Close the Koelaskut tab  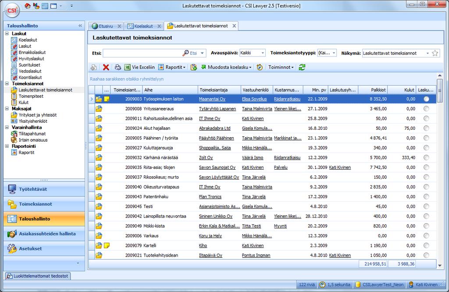pyautogui.click(x=159, y=26)
